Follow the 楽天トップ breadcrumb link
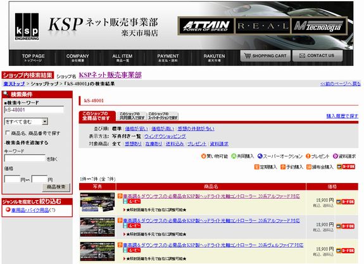The width and height of the screenshot is (364, 264). point(14,84)
